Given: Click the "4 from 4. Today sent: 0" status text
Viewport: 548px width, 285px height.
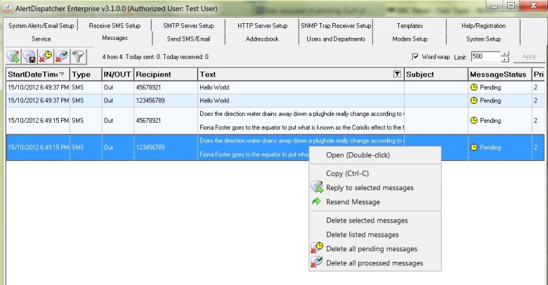Looking at the screenshot, I should coord(155,57).
